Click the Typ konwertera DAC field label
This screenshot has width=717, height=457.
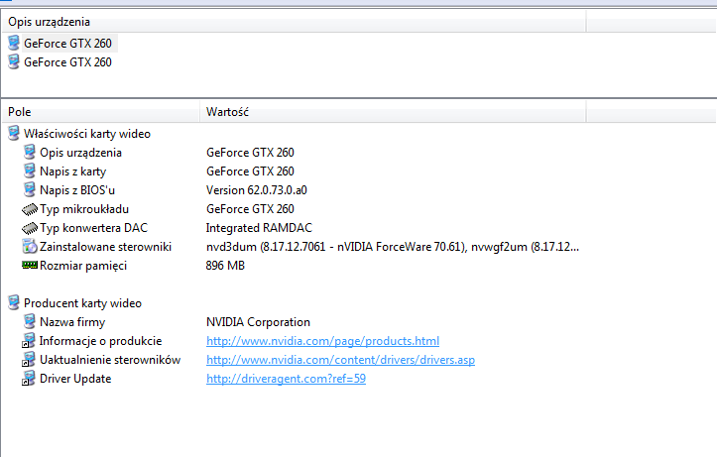tap(94, 228)
